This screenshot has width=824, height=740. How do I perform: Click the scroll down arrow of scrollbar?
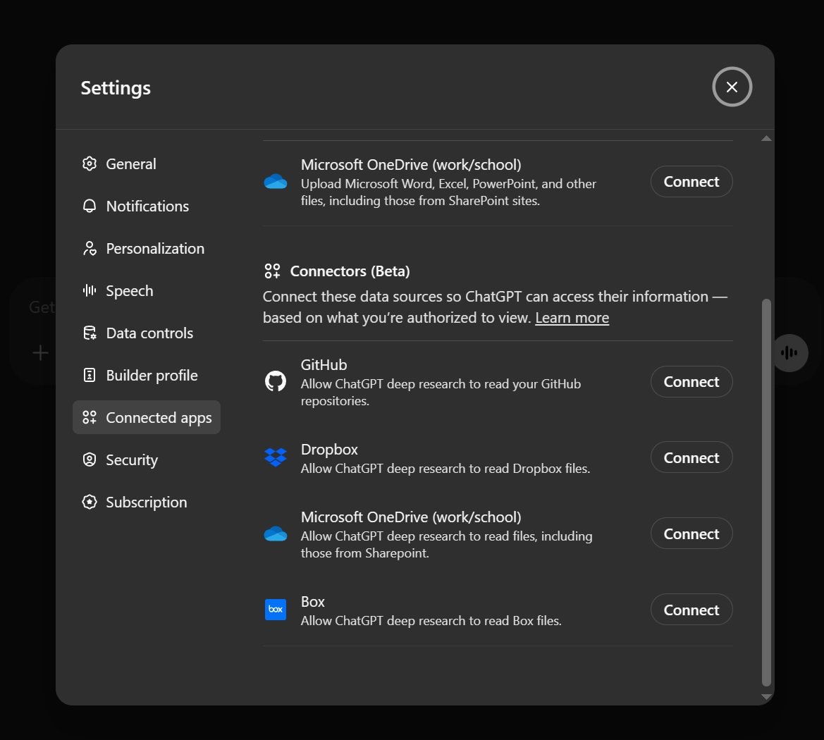[766, 696]
